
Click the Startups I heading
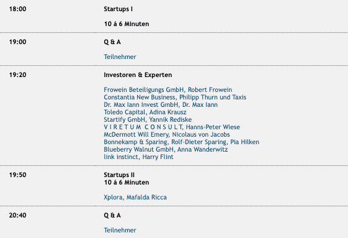tap(118, 9)
